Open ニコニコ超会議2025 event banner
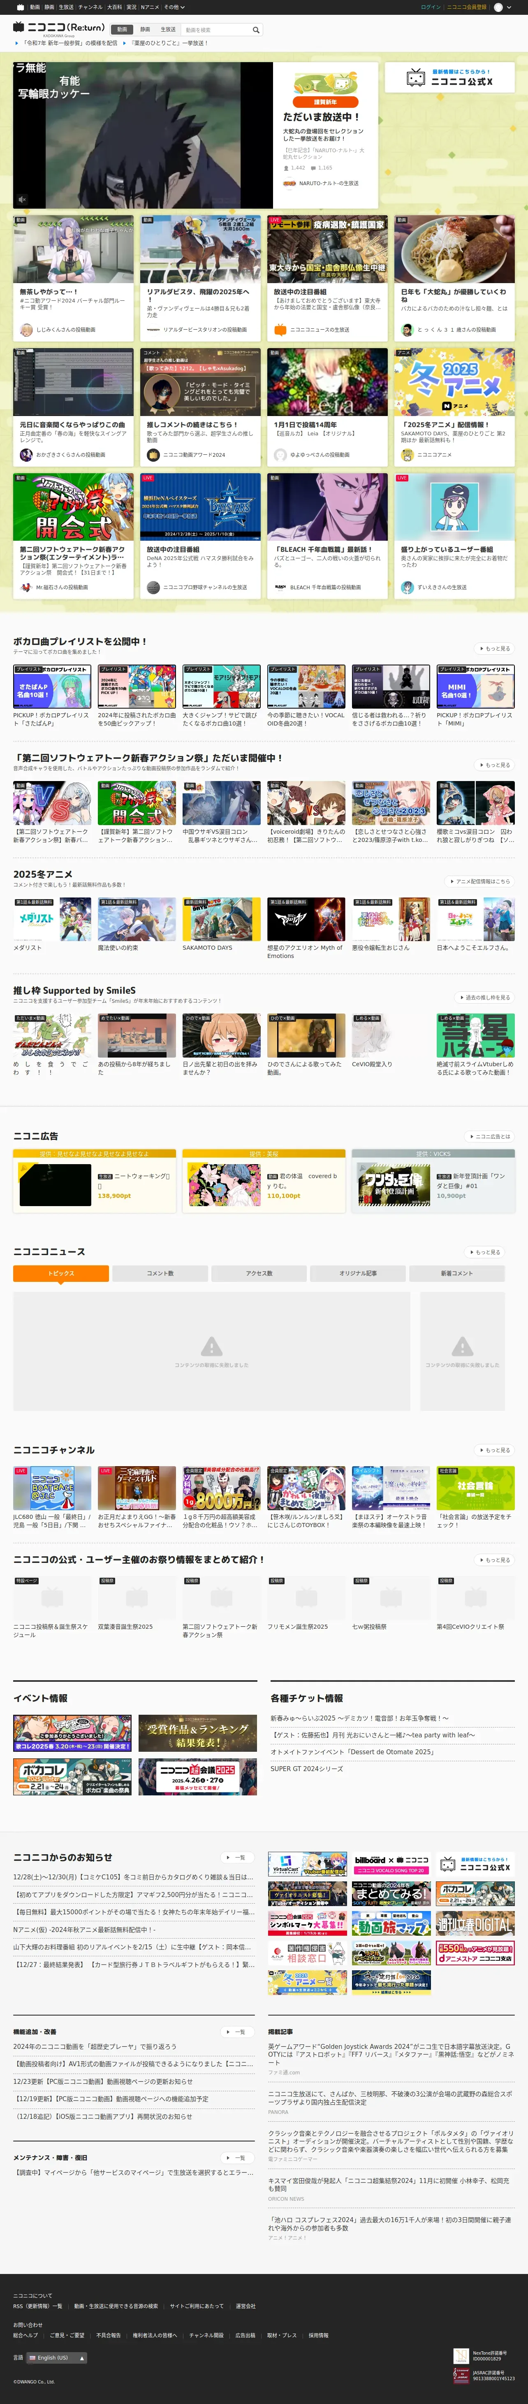This screenshot has width=528, height=2404. coord(198,1777)
